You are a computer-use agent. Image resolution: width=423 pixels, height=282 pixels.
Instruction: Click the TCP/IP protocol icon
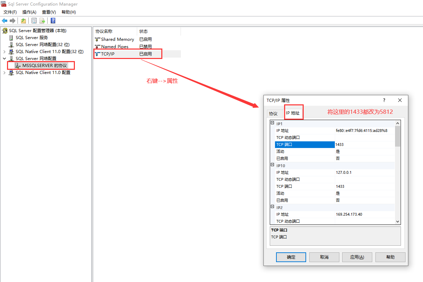tap(97, 54)
